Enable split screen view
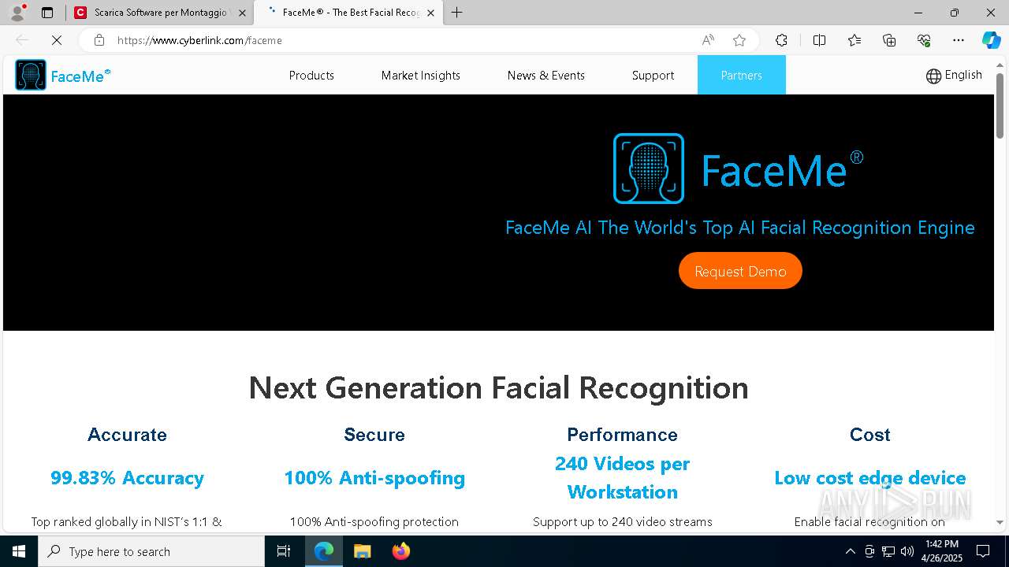The width and height of the screenshot is (1009, 567). (x=819, y=40)
